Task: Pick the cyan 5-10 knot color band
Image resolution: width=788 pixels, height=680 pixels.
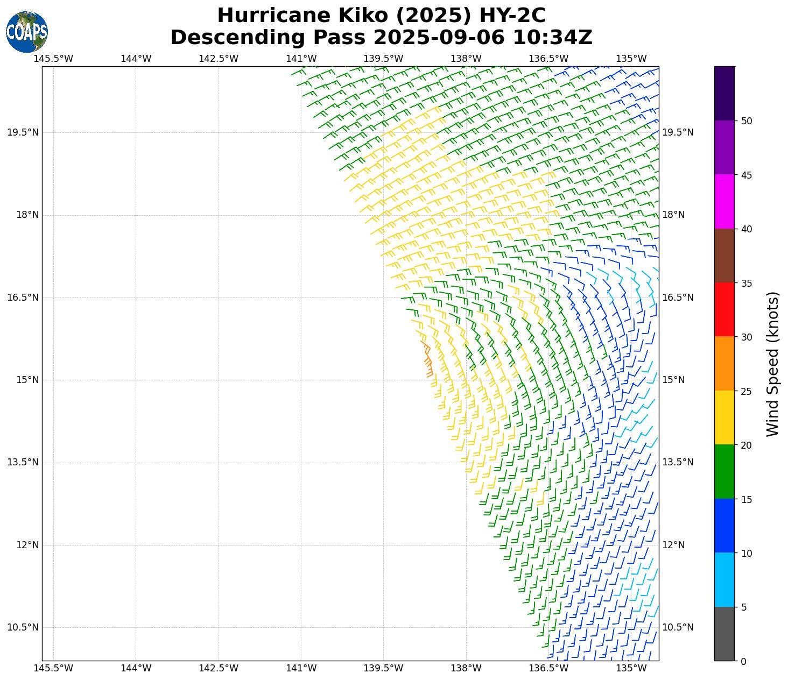Action: [x=724, y=579]
